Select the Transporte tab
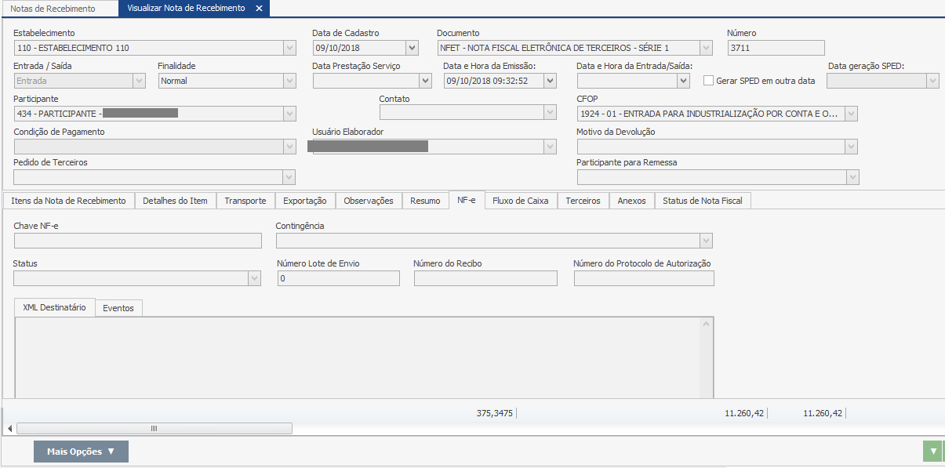The height and width of the screenshot is (468, 945). 245,201
